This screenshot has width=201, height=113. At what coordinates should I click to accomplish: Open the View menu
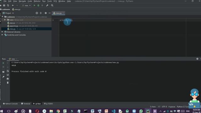[x=15, y=1]
